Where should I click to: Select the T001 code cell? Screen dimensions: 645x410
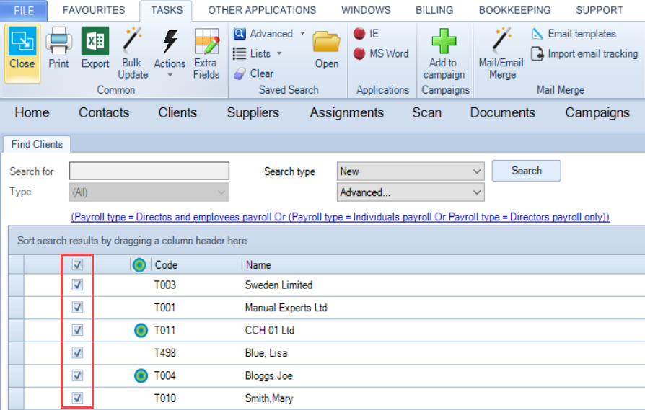coord(164,307)
